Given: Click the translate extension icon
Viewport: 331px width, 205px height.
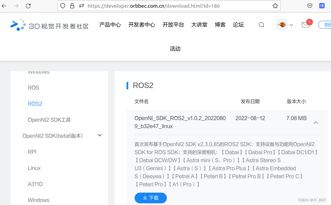Looking at the screenshot, I should 322,6.
